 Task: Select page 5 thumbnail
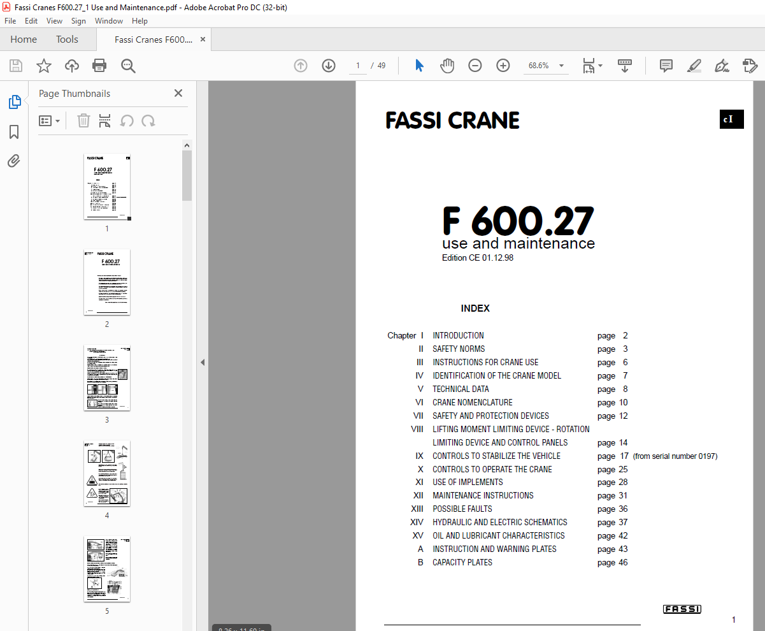pos(107,569)
